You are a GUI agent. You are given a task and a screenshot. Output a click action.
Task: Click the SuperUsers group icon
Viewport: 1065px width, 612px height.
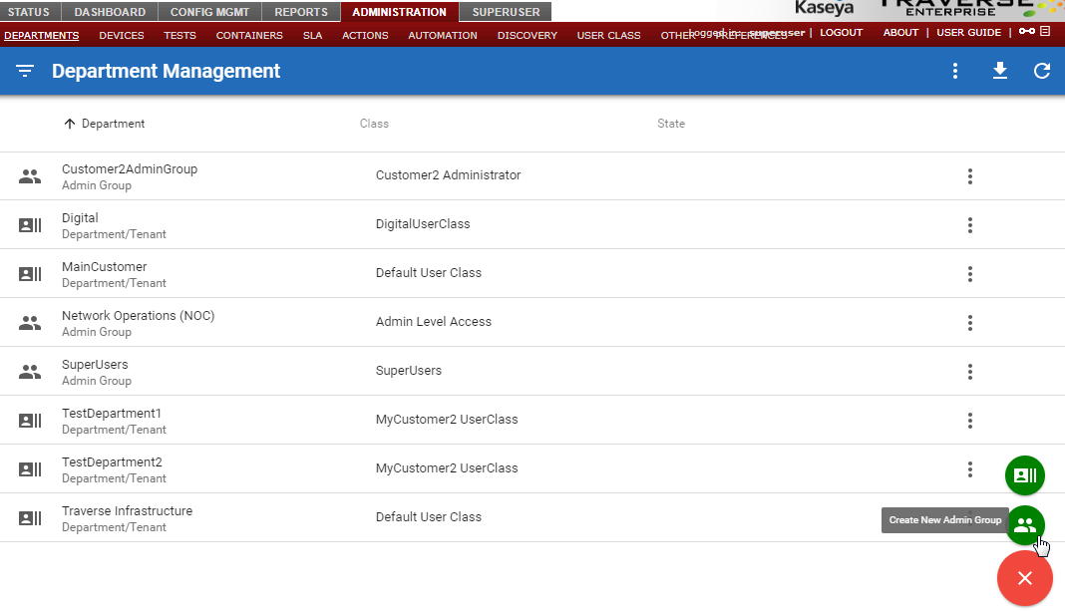pyautogui.click(x=29, y=372)
